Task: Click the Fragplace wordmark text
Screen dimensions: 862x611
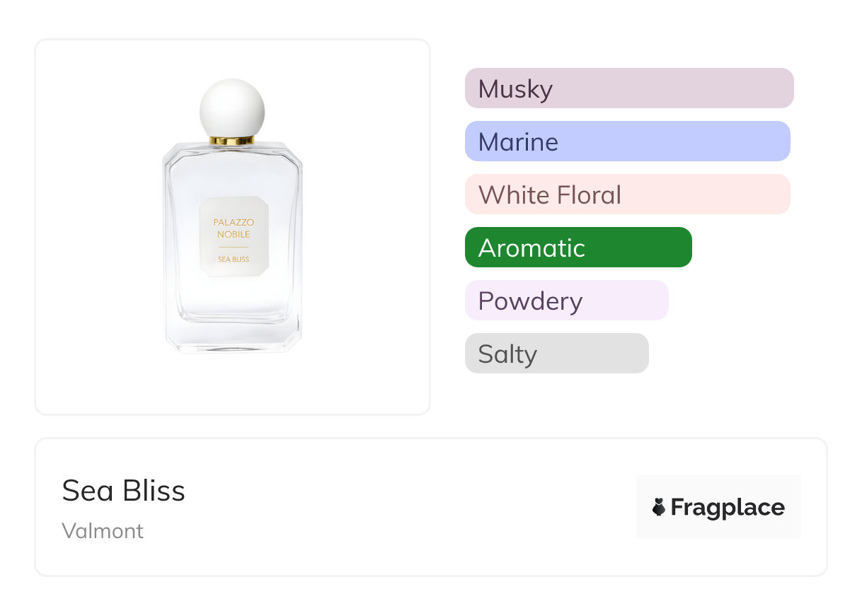Action: click(x=728, y=507)
